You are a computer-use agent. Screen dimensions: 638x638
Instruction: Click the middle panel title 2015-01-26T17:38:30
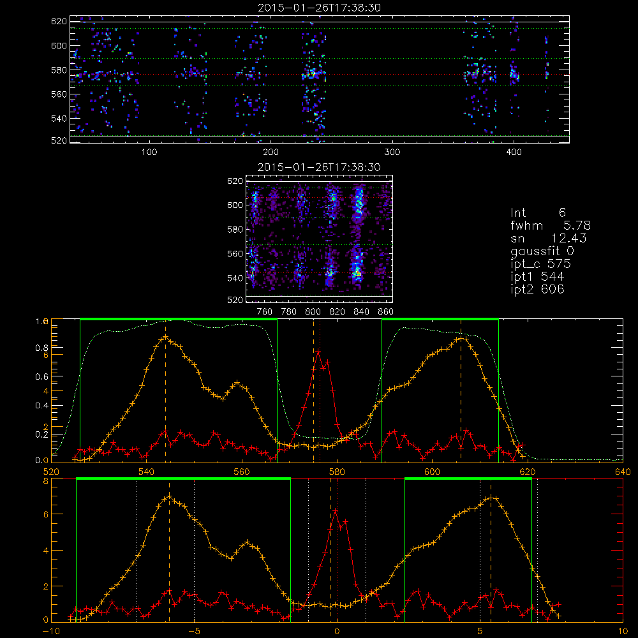[320, 167]
